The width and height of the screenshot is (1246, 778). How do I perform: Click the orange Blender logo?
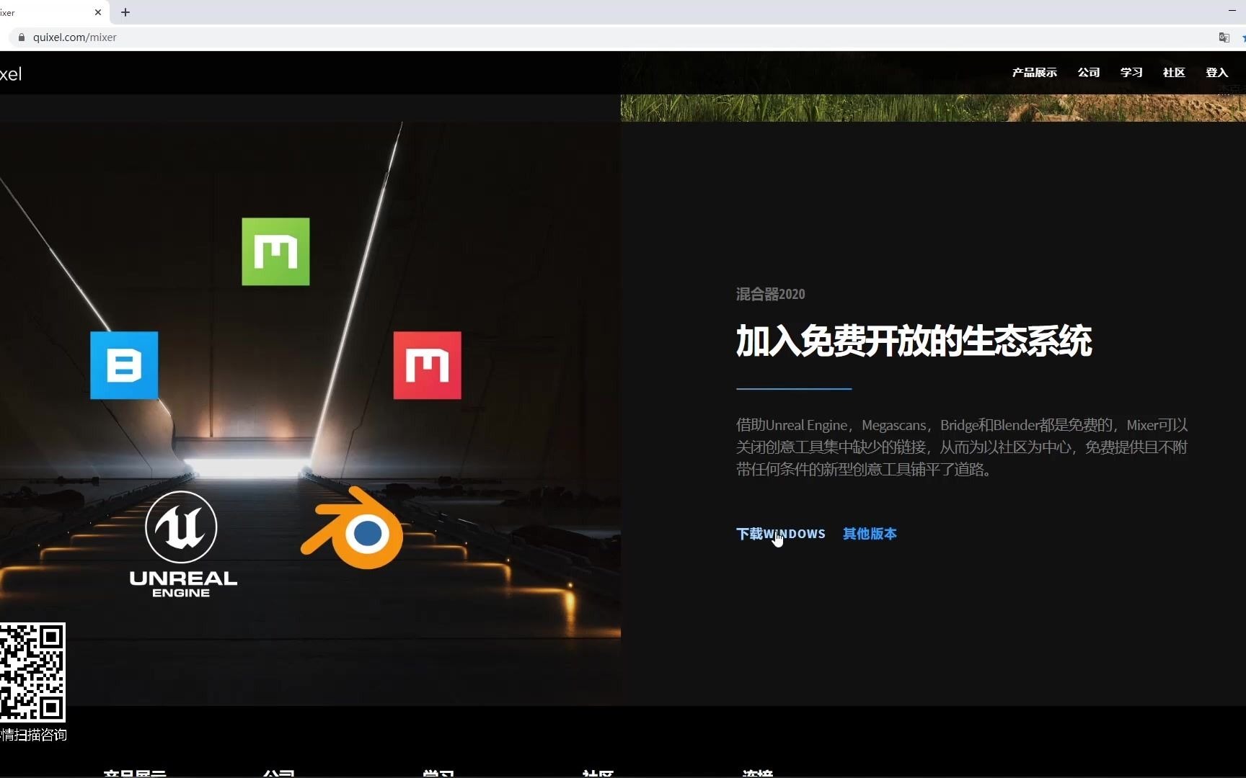[353, 527]
